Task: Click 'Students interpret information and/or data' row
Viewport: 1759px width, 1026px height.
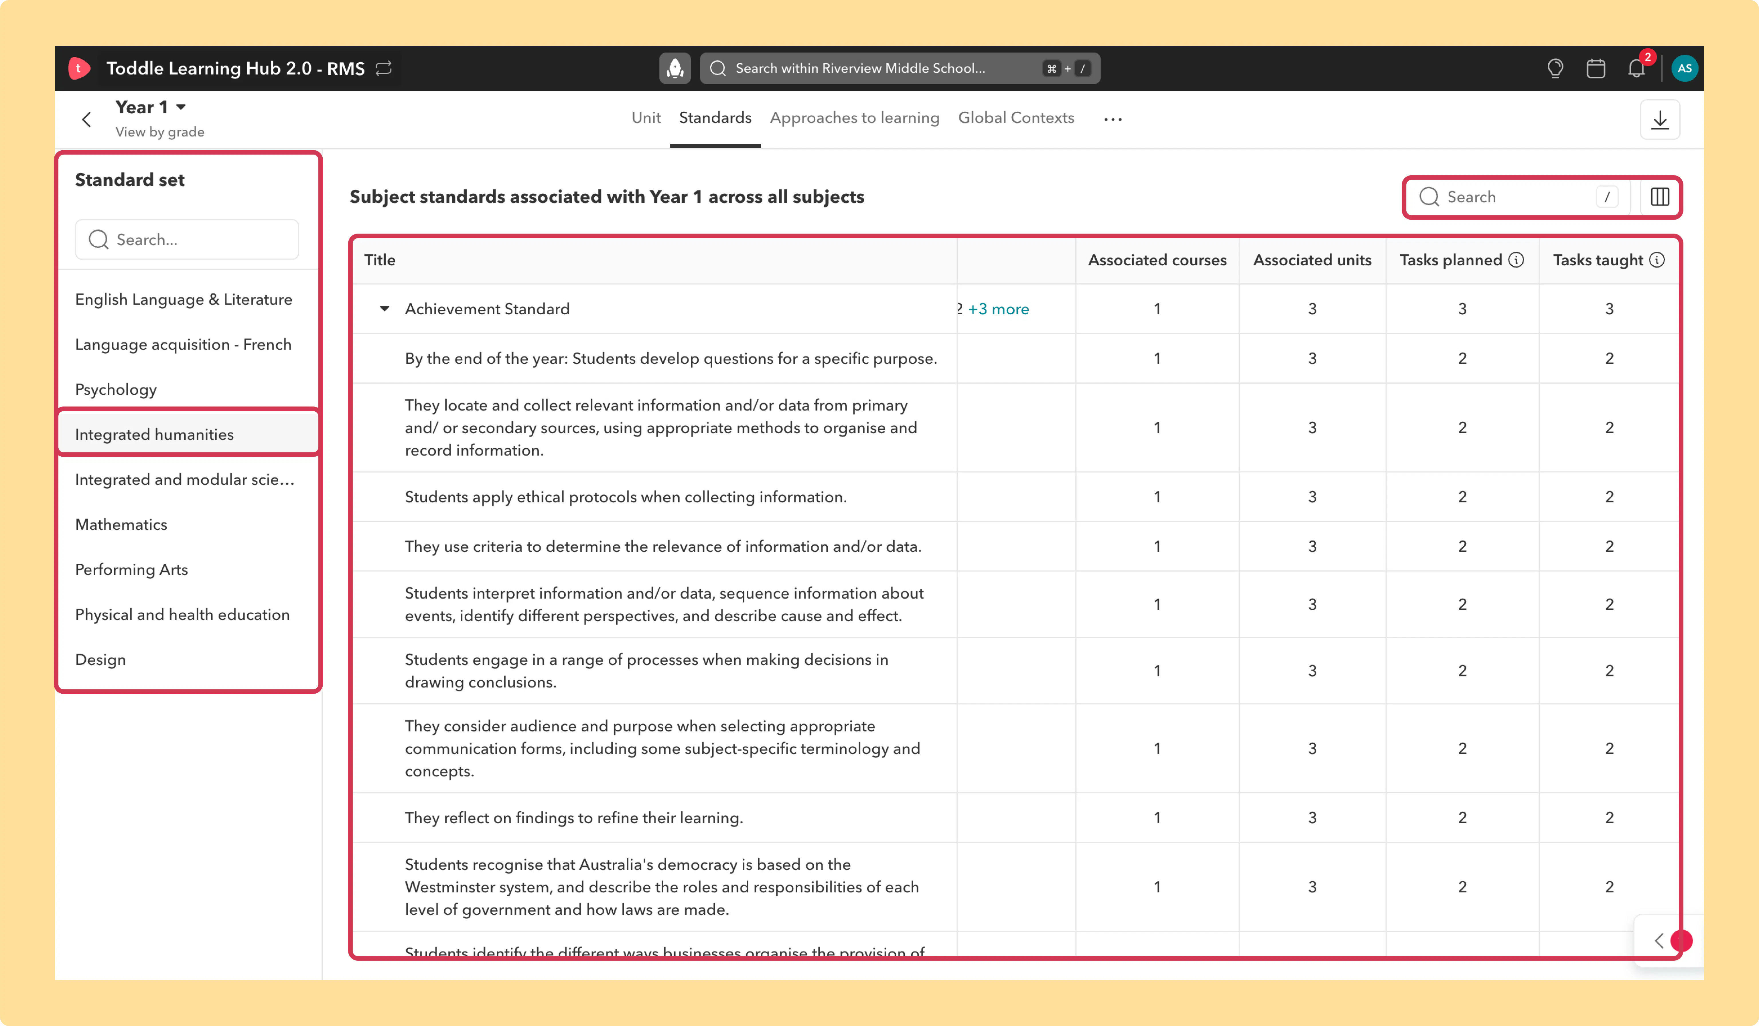Action: coord(1015,604)
